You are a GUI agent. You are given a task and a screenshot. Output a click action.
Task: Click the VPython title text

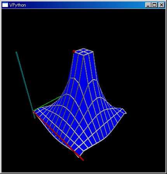click(17, 5)
